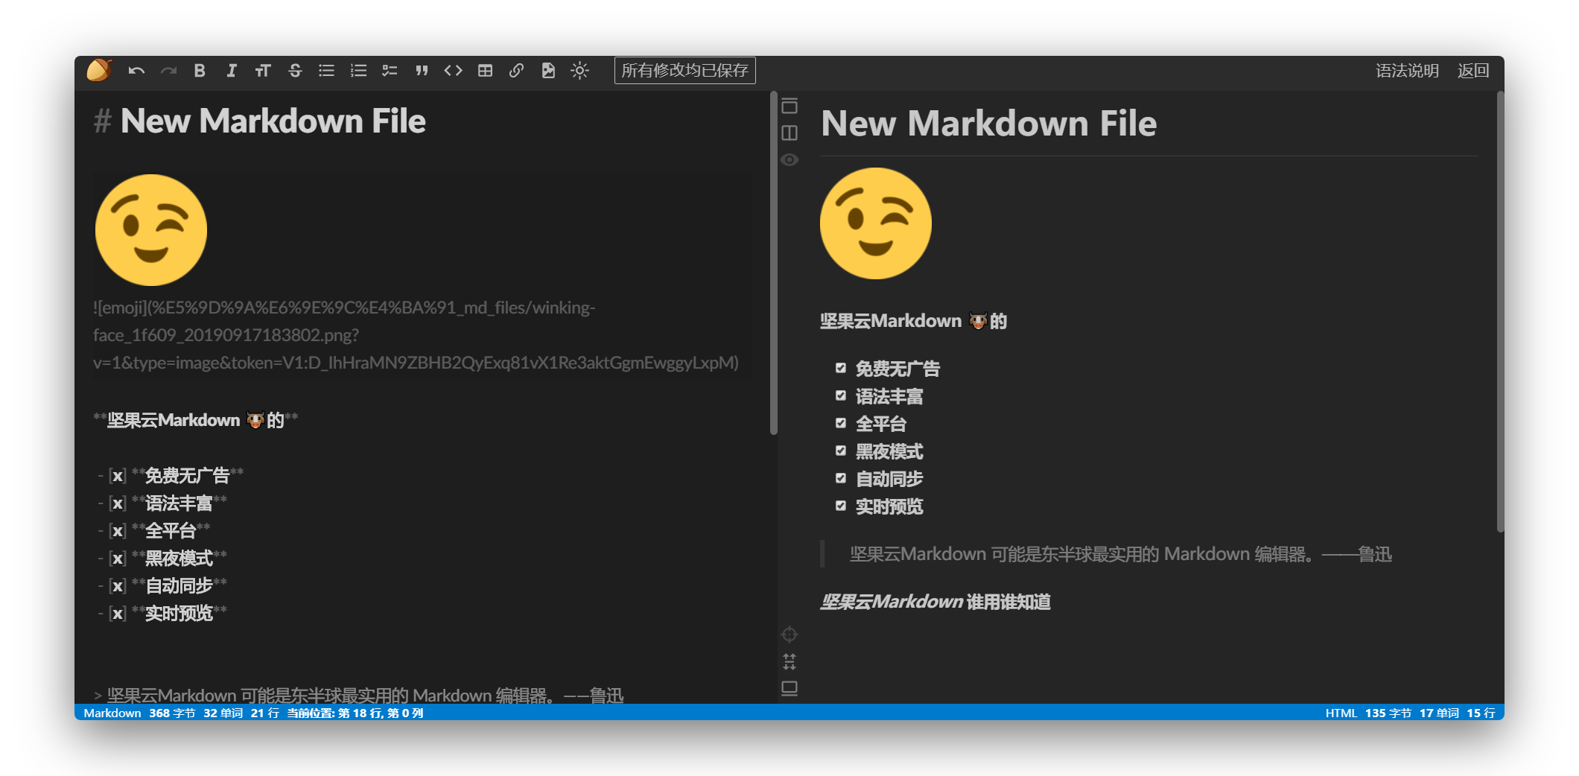This screenshot has height=776, width=1579.
Task: Click the 368 字节 status bar entry
Action: [172, 713]
